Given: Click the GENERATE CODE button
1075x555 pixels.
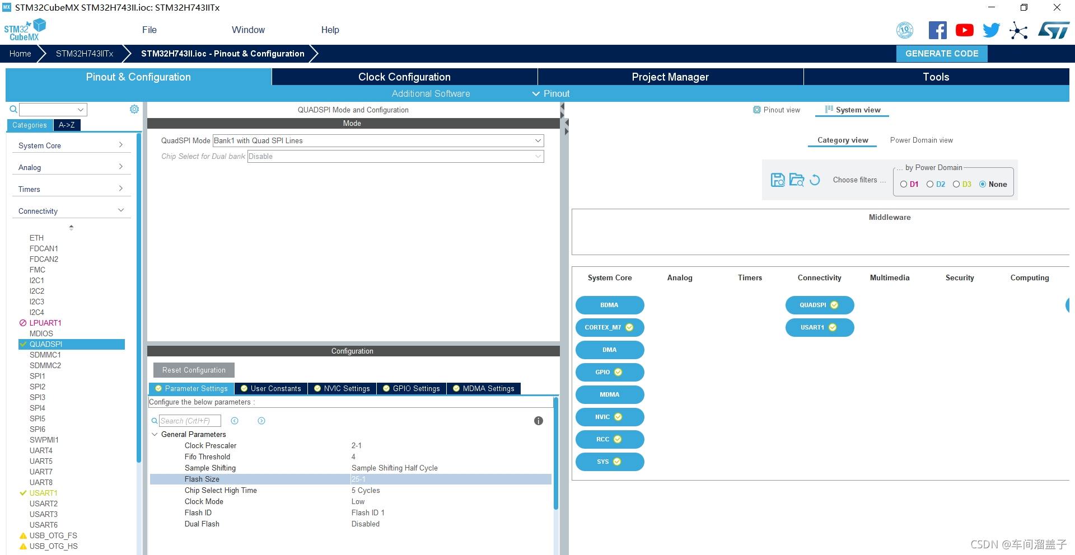Looking at the screenshot, I should (x=942, y=54).
